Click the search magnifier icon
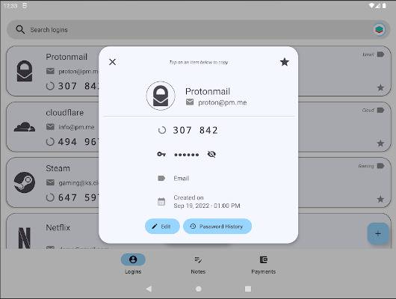Image resolution: width=396 pixels, height=299 pixels. click(x=20, y=30)
